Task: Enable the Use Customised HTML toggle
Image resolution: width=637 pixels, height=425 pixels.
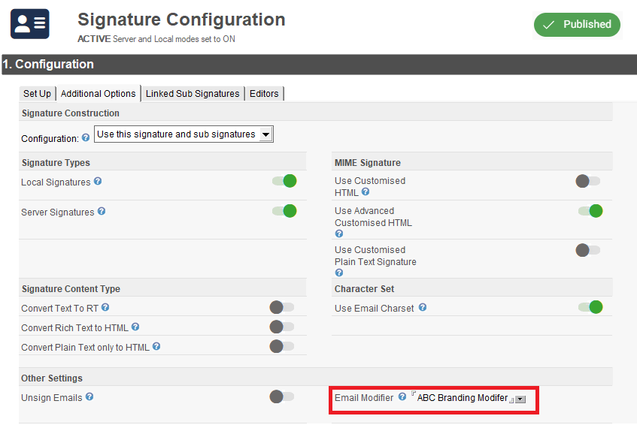Action: pos(587,181)
